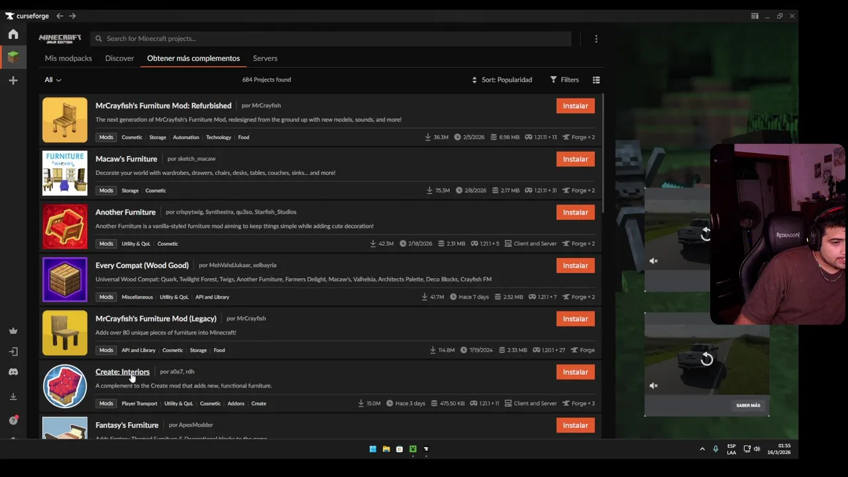
Task: Open the downloads arrow icon in sidebar
Action: [x=13, y=396]
